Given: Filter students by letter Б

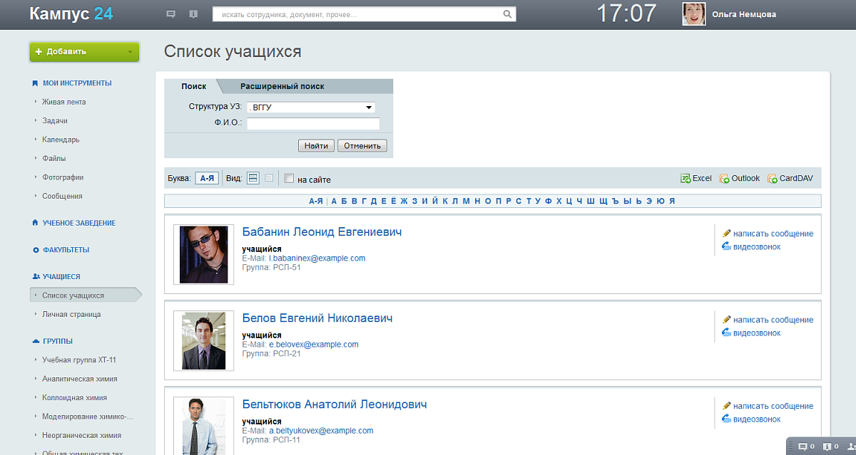Looking at the screenshot, I should (x=343, y=201).
